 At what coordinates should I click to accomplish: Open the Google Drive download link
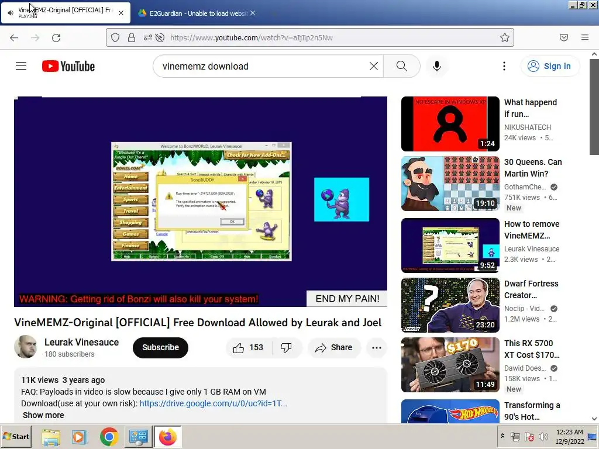pos(213,403)
